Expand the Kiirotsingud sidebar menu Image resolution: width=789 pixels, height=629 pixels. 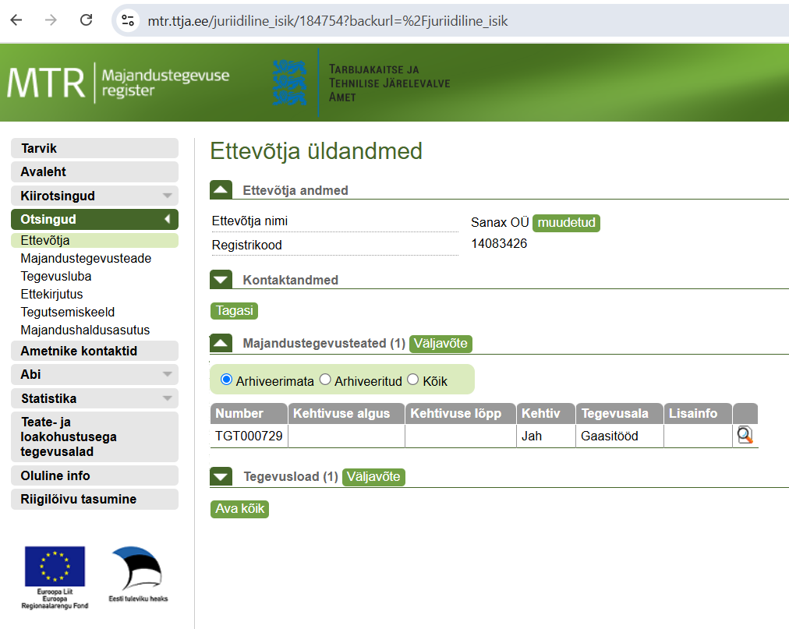[94, 196]
